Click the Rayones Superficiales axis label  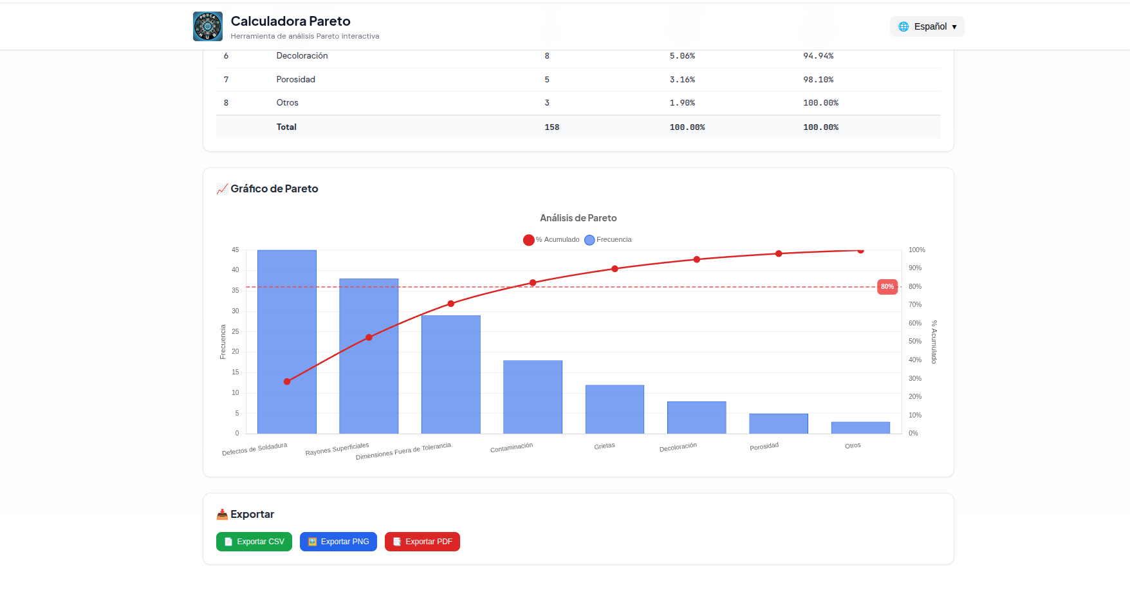tap(337, 449)
